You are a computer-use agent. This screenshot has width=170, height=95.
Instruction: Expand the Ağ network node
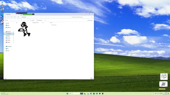pyautogui.click(x=5, y=49)
